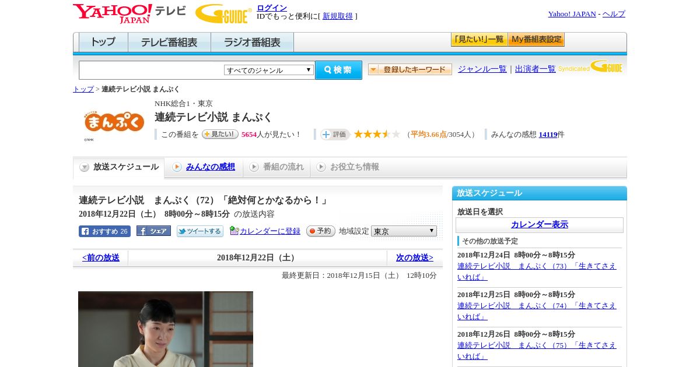Click the star rating display
700x367 pixels.
[377, 135]
